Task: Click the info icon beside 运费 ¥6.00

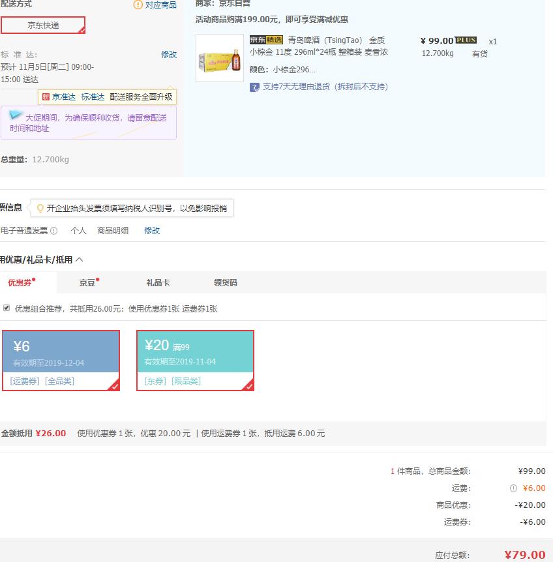Action: tap(513, 488)
